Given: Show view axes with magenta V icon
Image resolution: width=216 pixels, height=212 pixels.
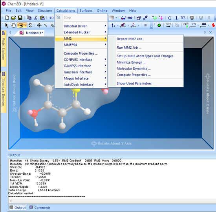Looking at the screenshot, I should (x=161, y=18).
